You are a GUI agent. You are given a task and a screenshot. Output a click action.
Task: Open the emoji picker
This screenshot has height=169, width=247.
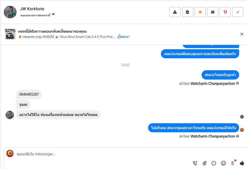(223, 163)
